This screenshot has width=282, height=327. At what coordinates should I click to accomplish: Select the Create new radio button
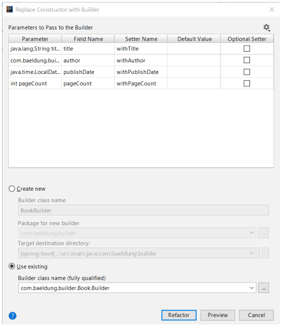(x=12, y=189)
